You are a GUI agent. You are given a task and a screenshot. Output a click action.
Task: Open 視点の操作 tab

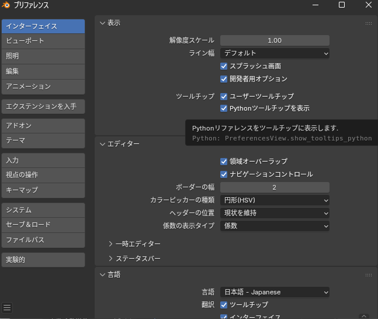coord(43,176)
